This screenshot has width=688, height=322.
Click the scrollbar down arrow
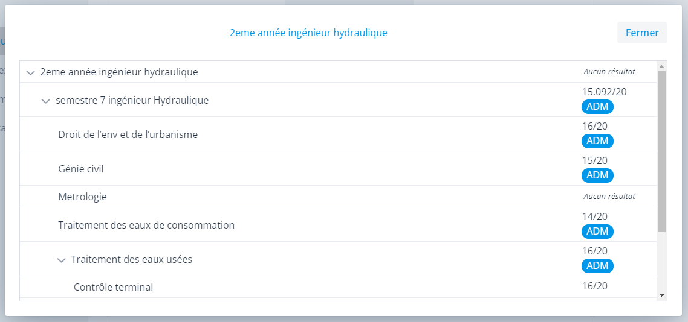pyautogui.click(x=661, y=295)
